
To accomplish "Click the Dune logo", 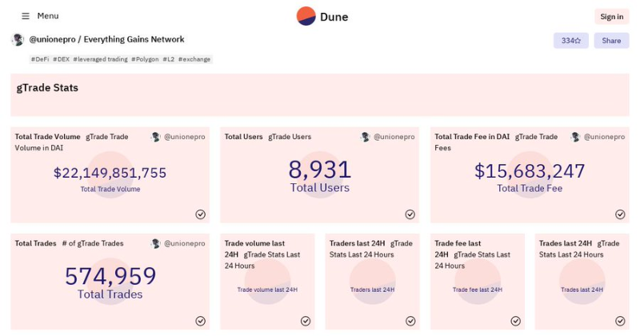I will (x=322, y=16).
